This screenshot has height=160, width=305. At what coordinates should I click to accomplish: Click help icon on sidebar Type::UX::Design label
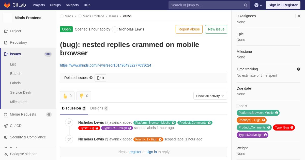coord(265,135)
